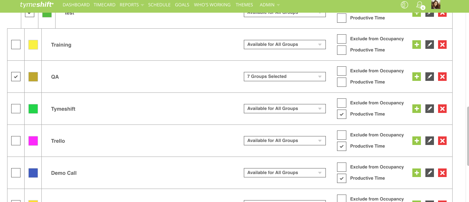Click the globe icon in header
469x202 pixels.
click(404, 5)
